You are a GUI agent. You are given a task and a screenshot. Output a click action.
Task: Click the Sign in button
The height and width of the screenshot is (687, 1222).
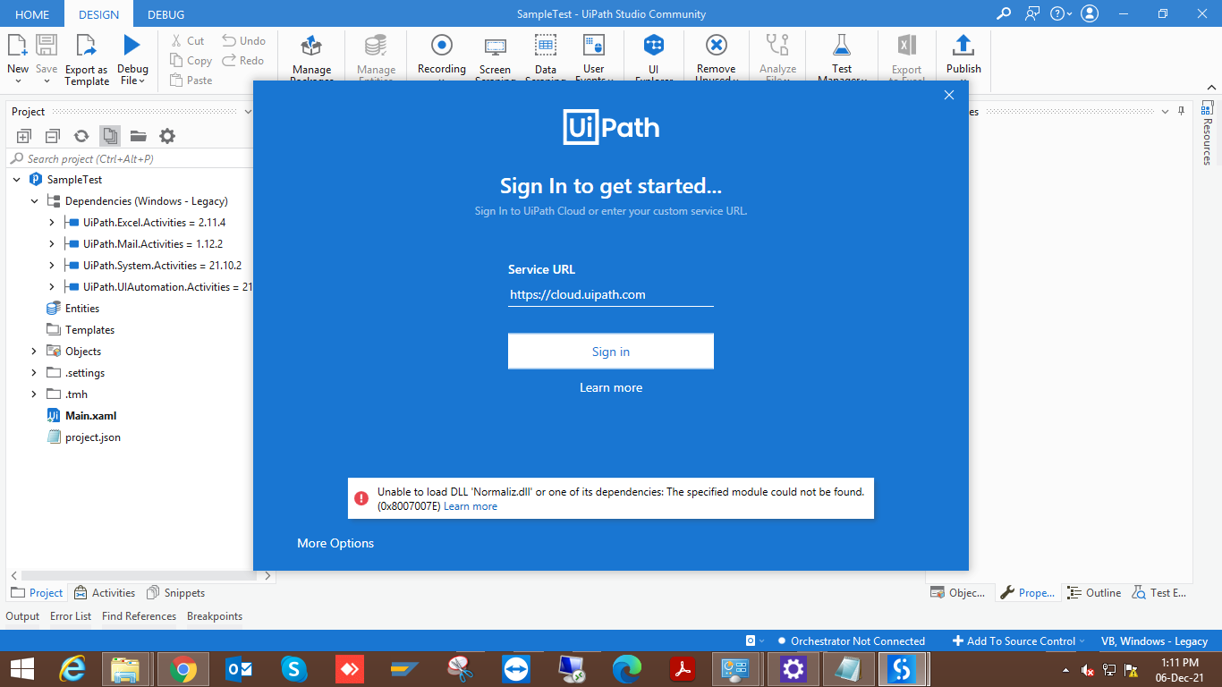point(611,352)
